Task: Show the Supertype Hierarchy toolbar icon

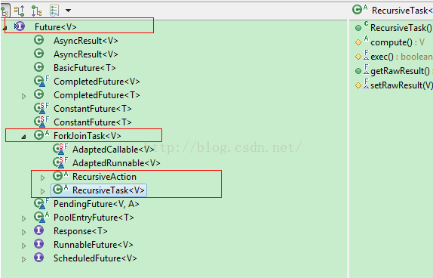Action: pyautogui.click(x=19, y=11)
